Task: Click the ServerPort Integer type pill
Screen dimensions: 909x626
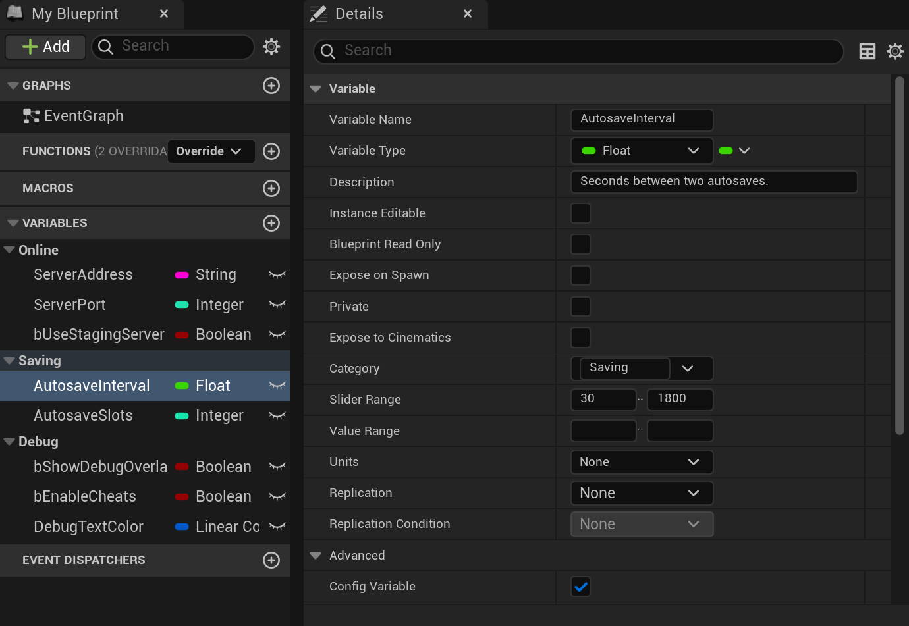Action: pyautogui.click(x=182, y=305)
